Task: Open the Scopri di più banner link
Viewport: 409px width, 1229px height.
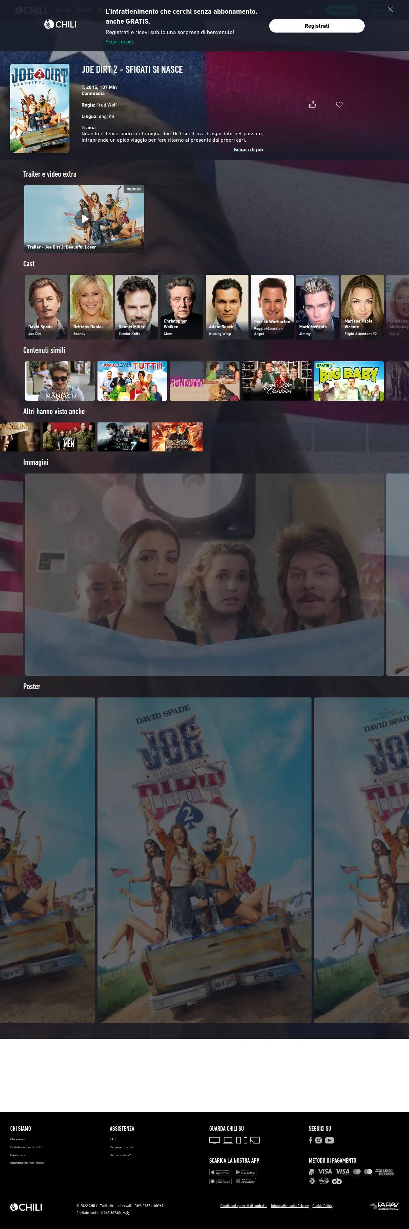Action: [119, 41]
